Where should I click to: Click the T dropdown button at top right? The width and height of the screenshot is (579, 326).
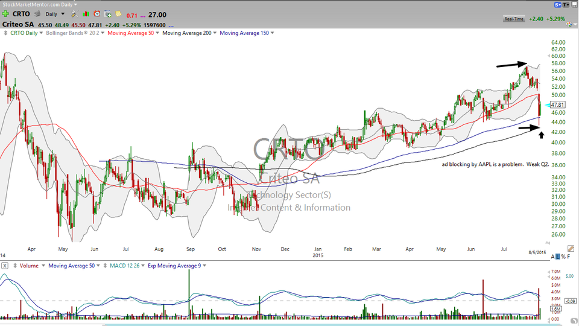(566, 5)
